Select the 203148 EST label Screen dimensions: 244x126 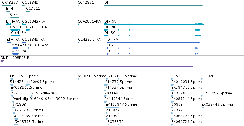point(111,93)
